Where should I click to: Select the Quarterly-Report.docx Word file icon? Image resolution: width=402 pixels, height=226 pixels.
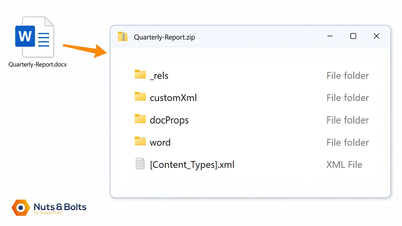tap(34, 37)
